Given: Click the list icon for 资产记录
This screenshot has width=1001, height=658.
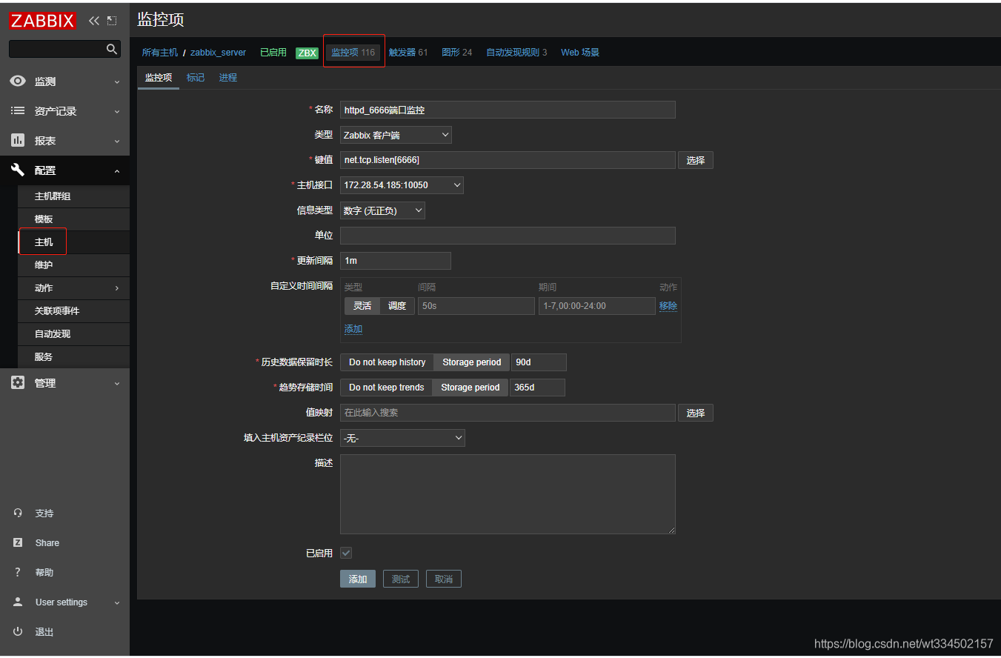Looking at the screenshot, I should pyautogui.click(x=18, y=110).
